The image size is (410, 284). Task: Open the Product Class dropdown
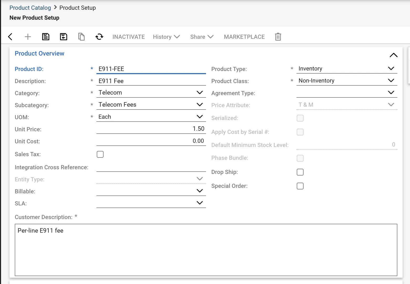click(x=347, y=81)
